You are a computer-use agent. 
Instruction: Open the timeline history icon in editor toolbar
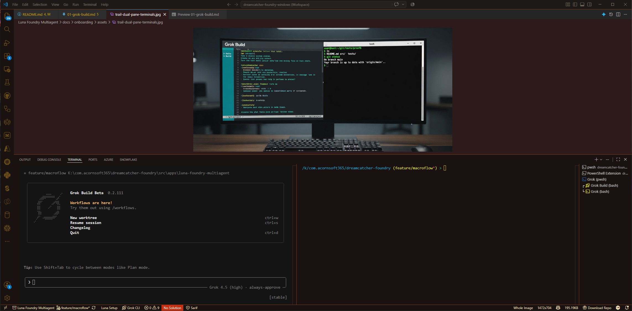tap(611, 14)
